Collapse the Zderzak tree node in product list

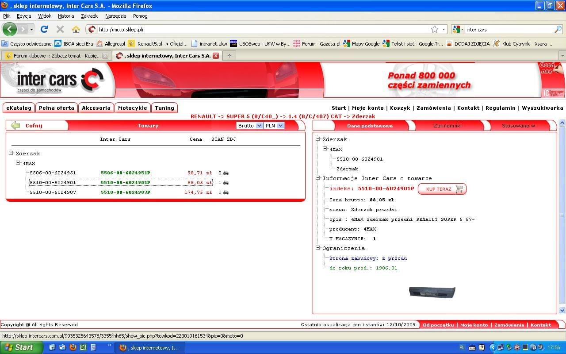(11, 153)
